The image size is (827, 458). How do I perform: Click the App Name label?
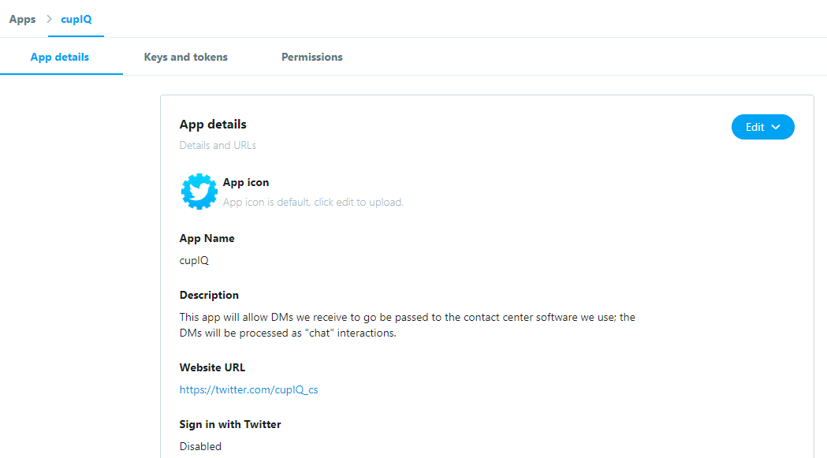[x=207, y=239]
